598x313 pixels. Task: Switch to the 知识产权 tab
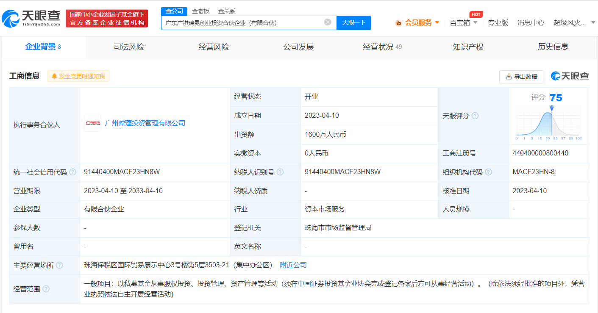[x=468, y=47]
